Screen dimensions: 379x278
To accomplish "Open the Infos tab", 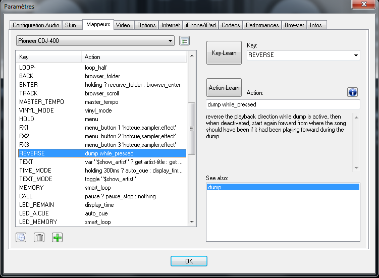I will [316, 25].
